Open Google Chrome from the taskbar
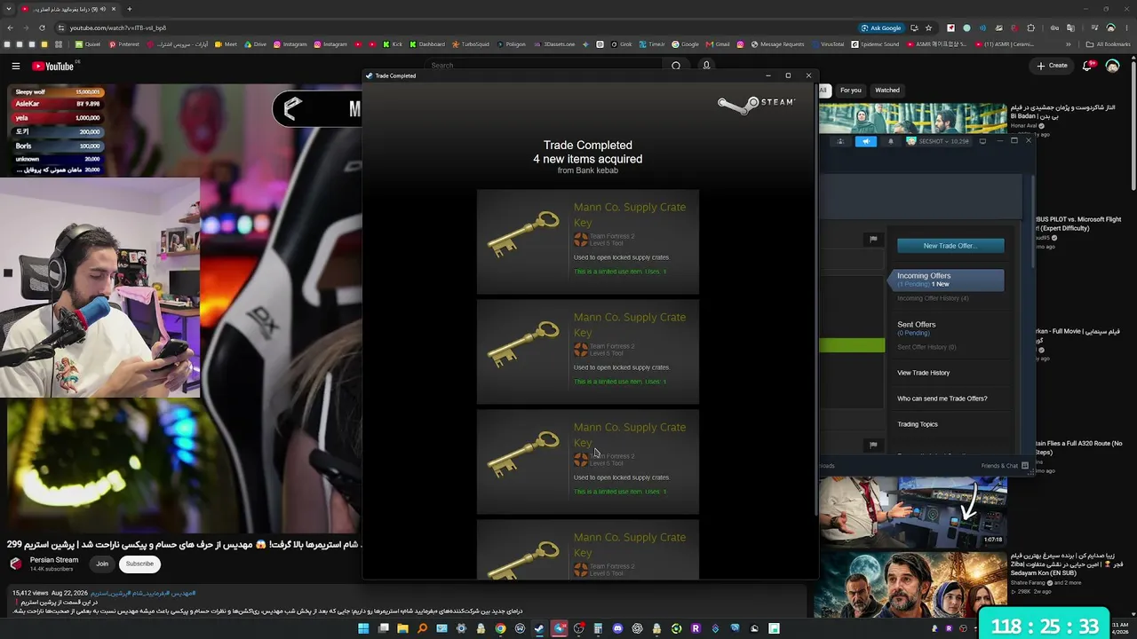The height and width of the screenshot is (639, 1137). pos(500,628)
